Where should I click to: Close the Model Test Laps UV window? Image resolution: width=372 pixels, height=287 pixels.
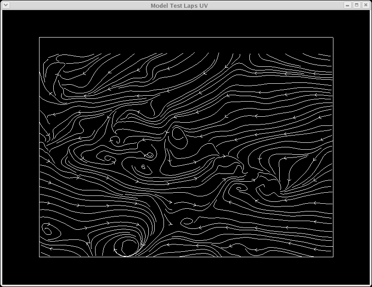(x=365, y=5)
